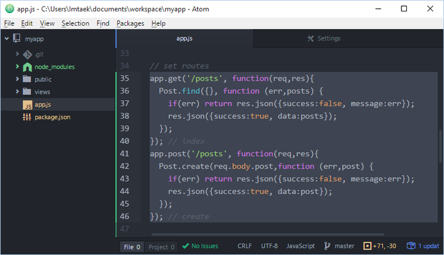444x255 pixels.
Task: Click the '// create' comment
Action: click(188, 217)
